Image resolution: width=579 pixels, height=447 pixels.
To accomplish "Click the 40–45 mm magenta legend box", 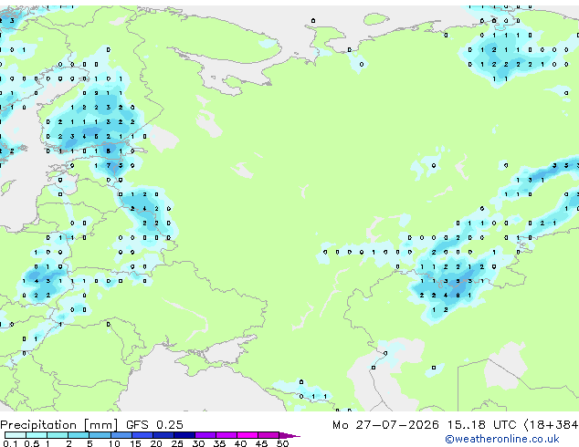I will (x=247, y=435).
